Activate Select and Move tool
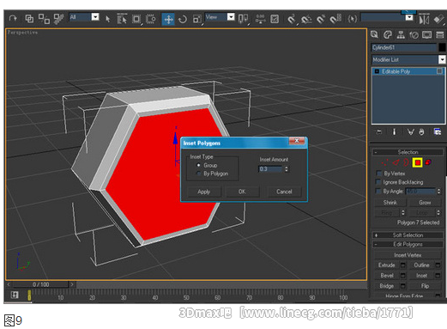Image resolution: width=447 pixels, height=329 pixels. (168, 19)
